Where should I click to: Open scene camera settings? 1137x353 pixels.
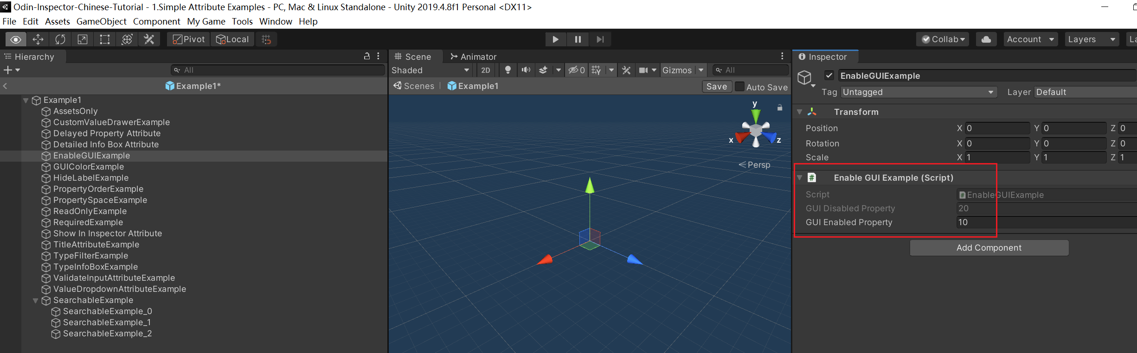643,70
